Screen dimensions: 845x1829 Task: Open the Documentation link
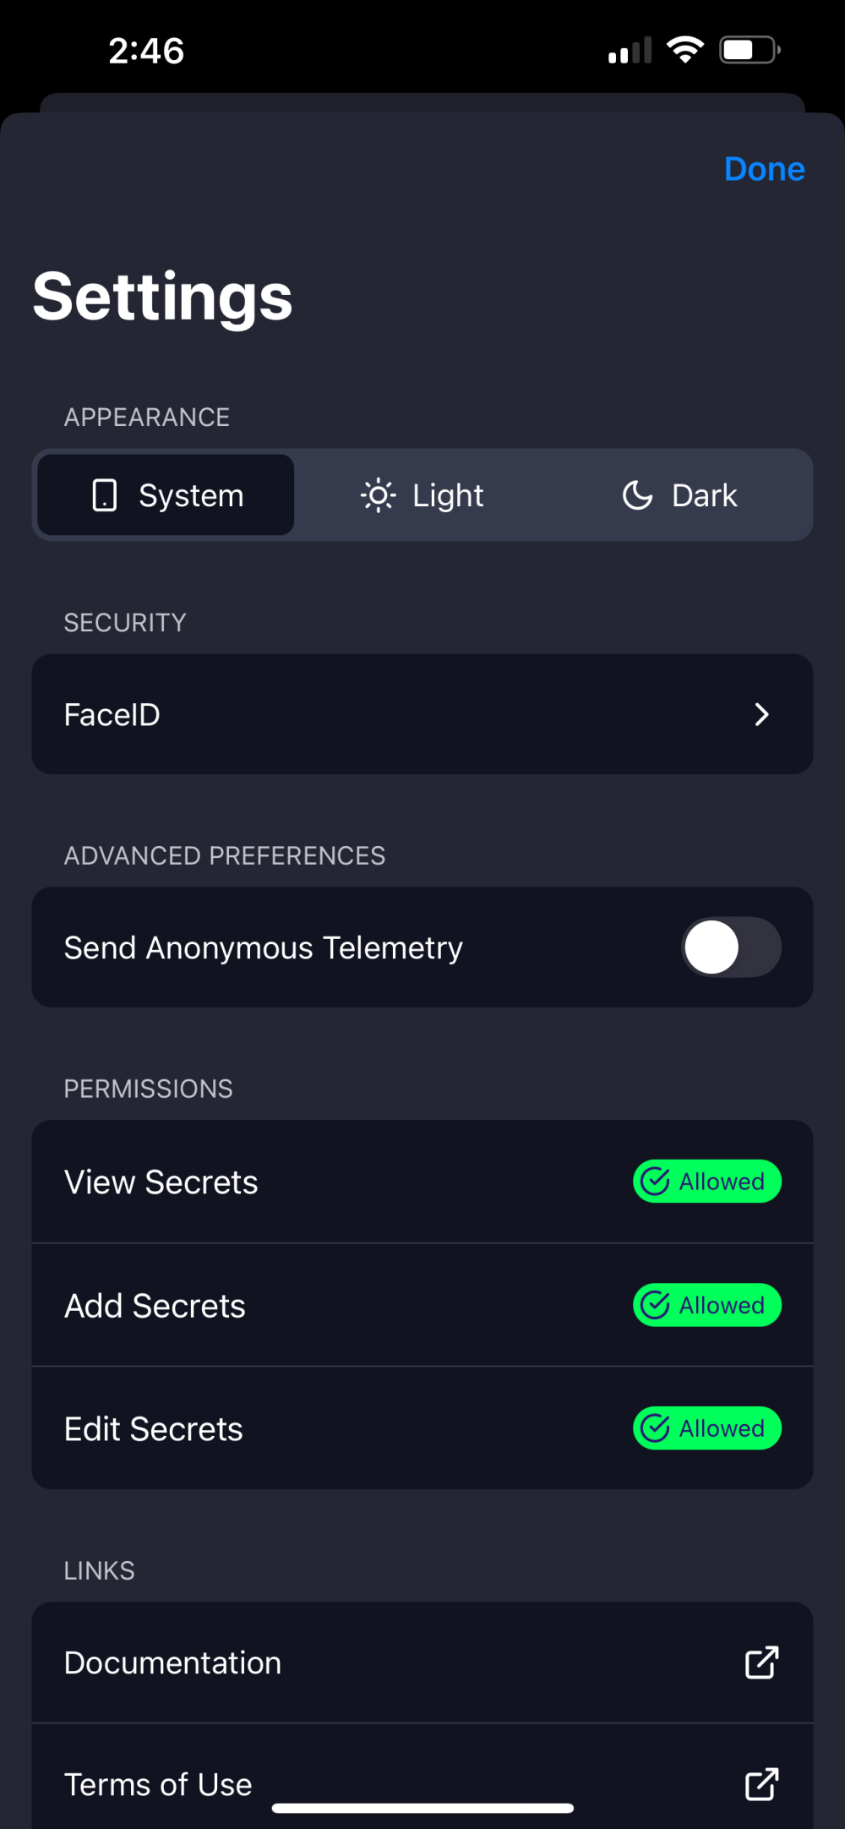click(x=172, y=1662)
